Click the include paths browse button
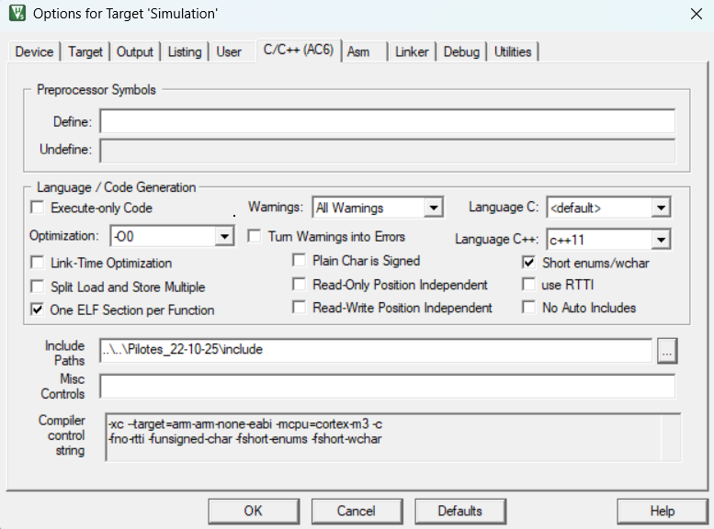 point(667,350)
